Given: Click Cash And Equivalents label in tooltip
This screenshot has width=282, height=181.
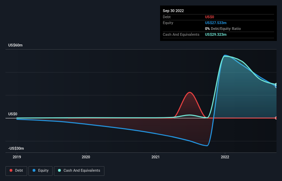Looking at the screenshot, I should click(181, 34).
